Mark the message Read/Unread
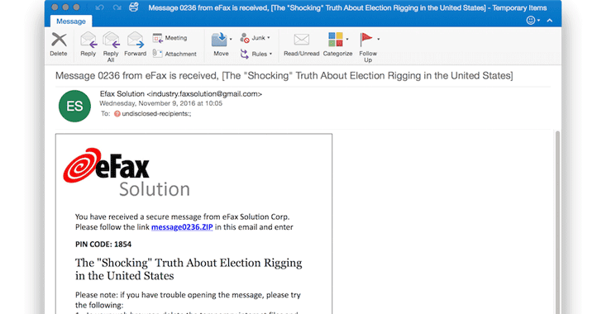 [301, 44]
